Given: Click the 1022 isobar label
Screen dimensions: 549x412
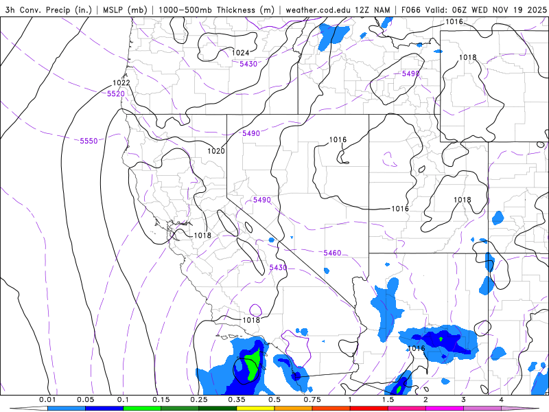Looking at the screenshot, I should (121, 83).
